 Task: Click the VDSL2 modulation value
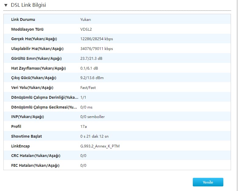point(86,29)
